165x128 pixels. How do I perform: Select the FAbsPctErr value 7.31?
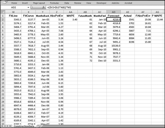pyautogui.click(x=143, y=31)
